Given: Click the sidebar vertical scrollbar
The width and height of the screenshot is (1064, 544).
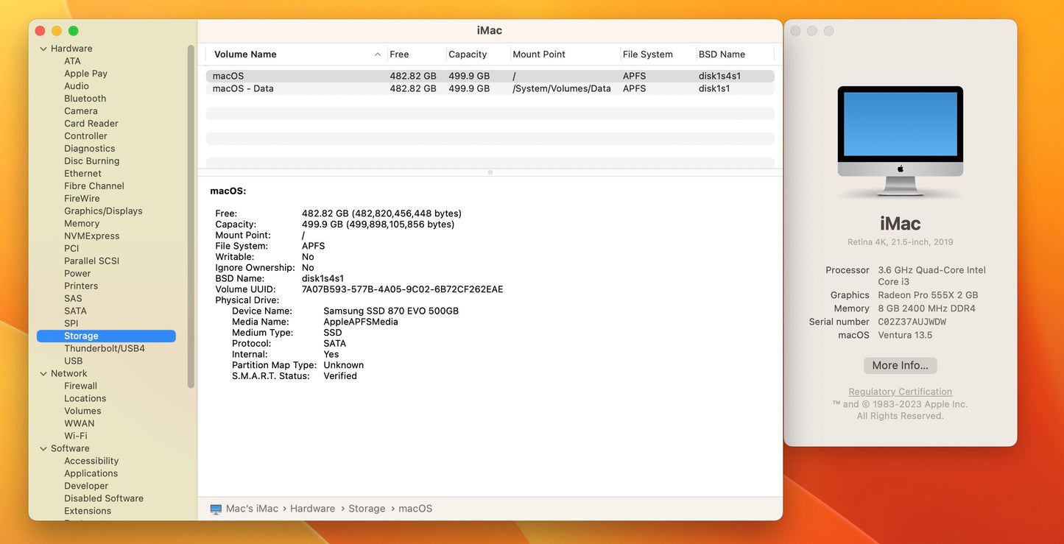Looking at the screenshot, I should pos(191,213).
